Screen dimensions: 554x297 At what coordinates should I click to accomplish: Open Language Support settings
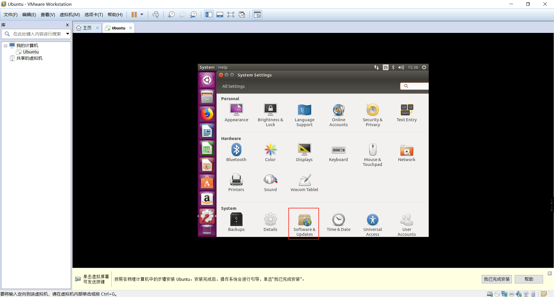click(304, 115)
